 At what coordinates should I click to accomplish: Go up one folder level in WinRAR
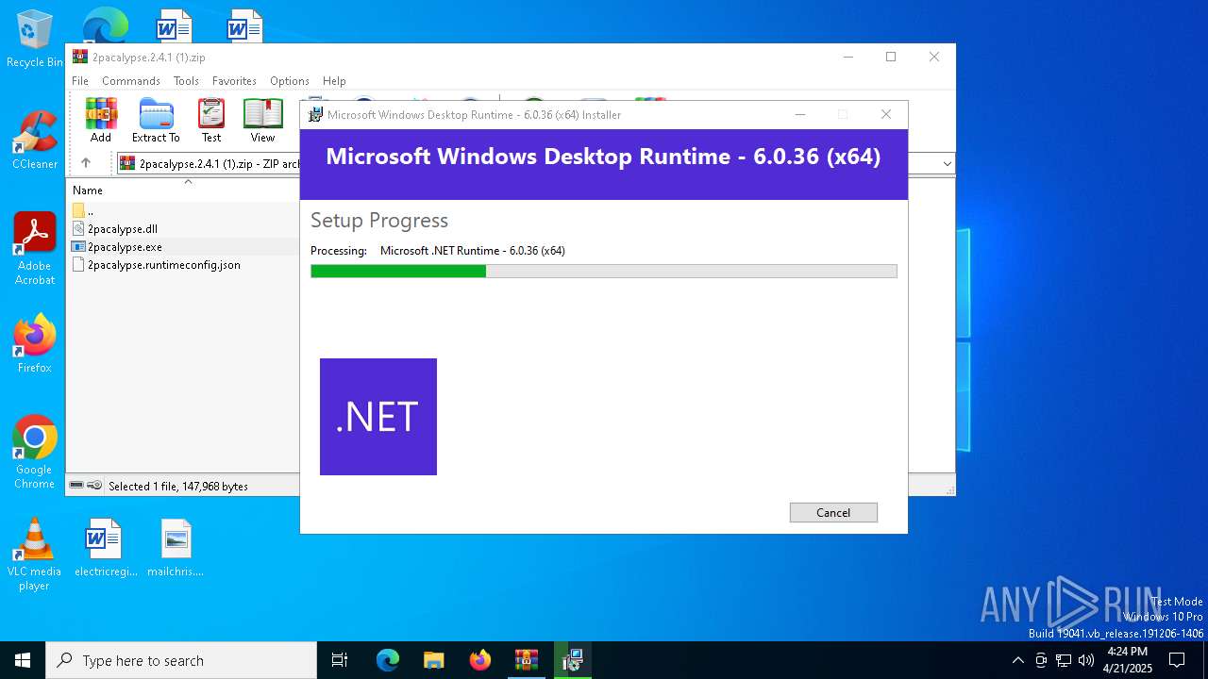pos(86,163)
